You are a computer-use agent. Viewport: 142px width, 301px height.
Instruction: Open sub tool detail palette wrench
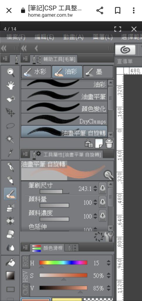(x=109, y=237)
